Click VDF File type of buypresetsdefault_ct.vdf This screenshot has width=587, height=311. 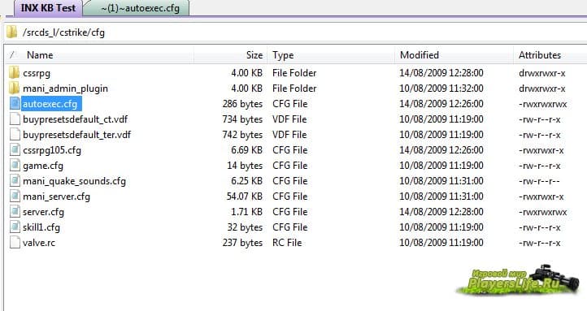pos(289,119)
